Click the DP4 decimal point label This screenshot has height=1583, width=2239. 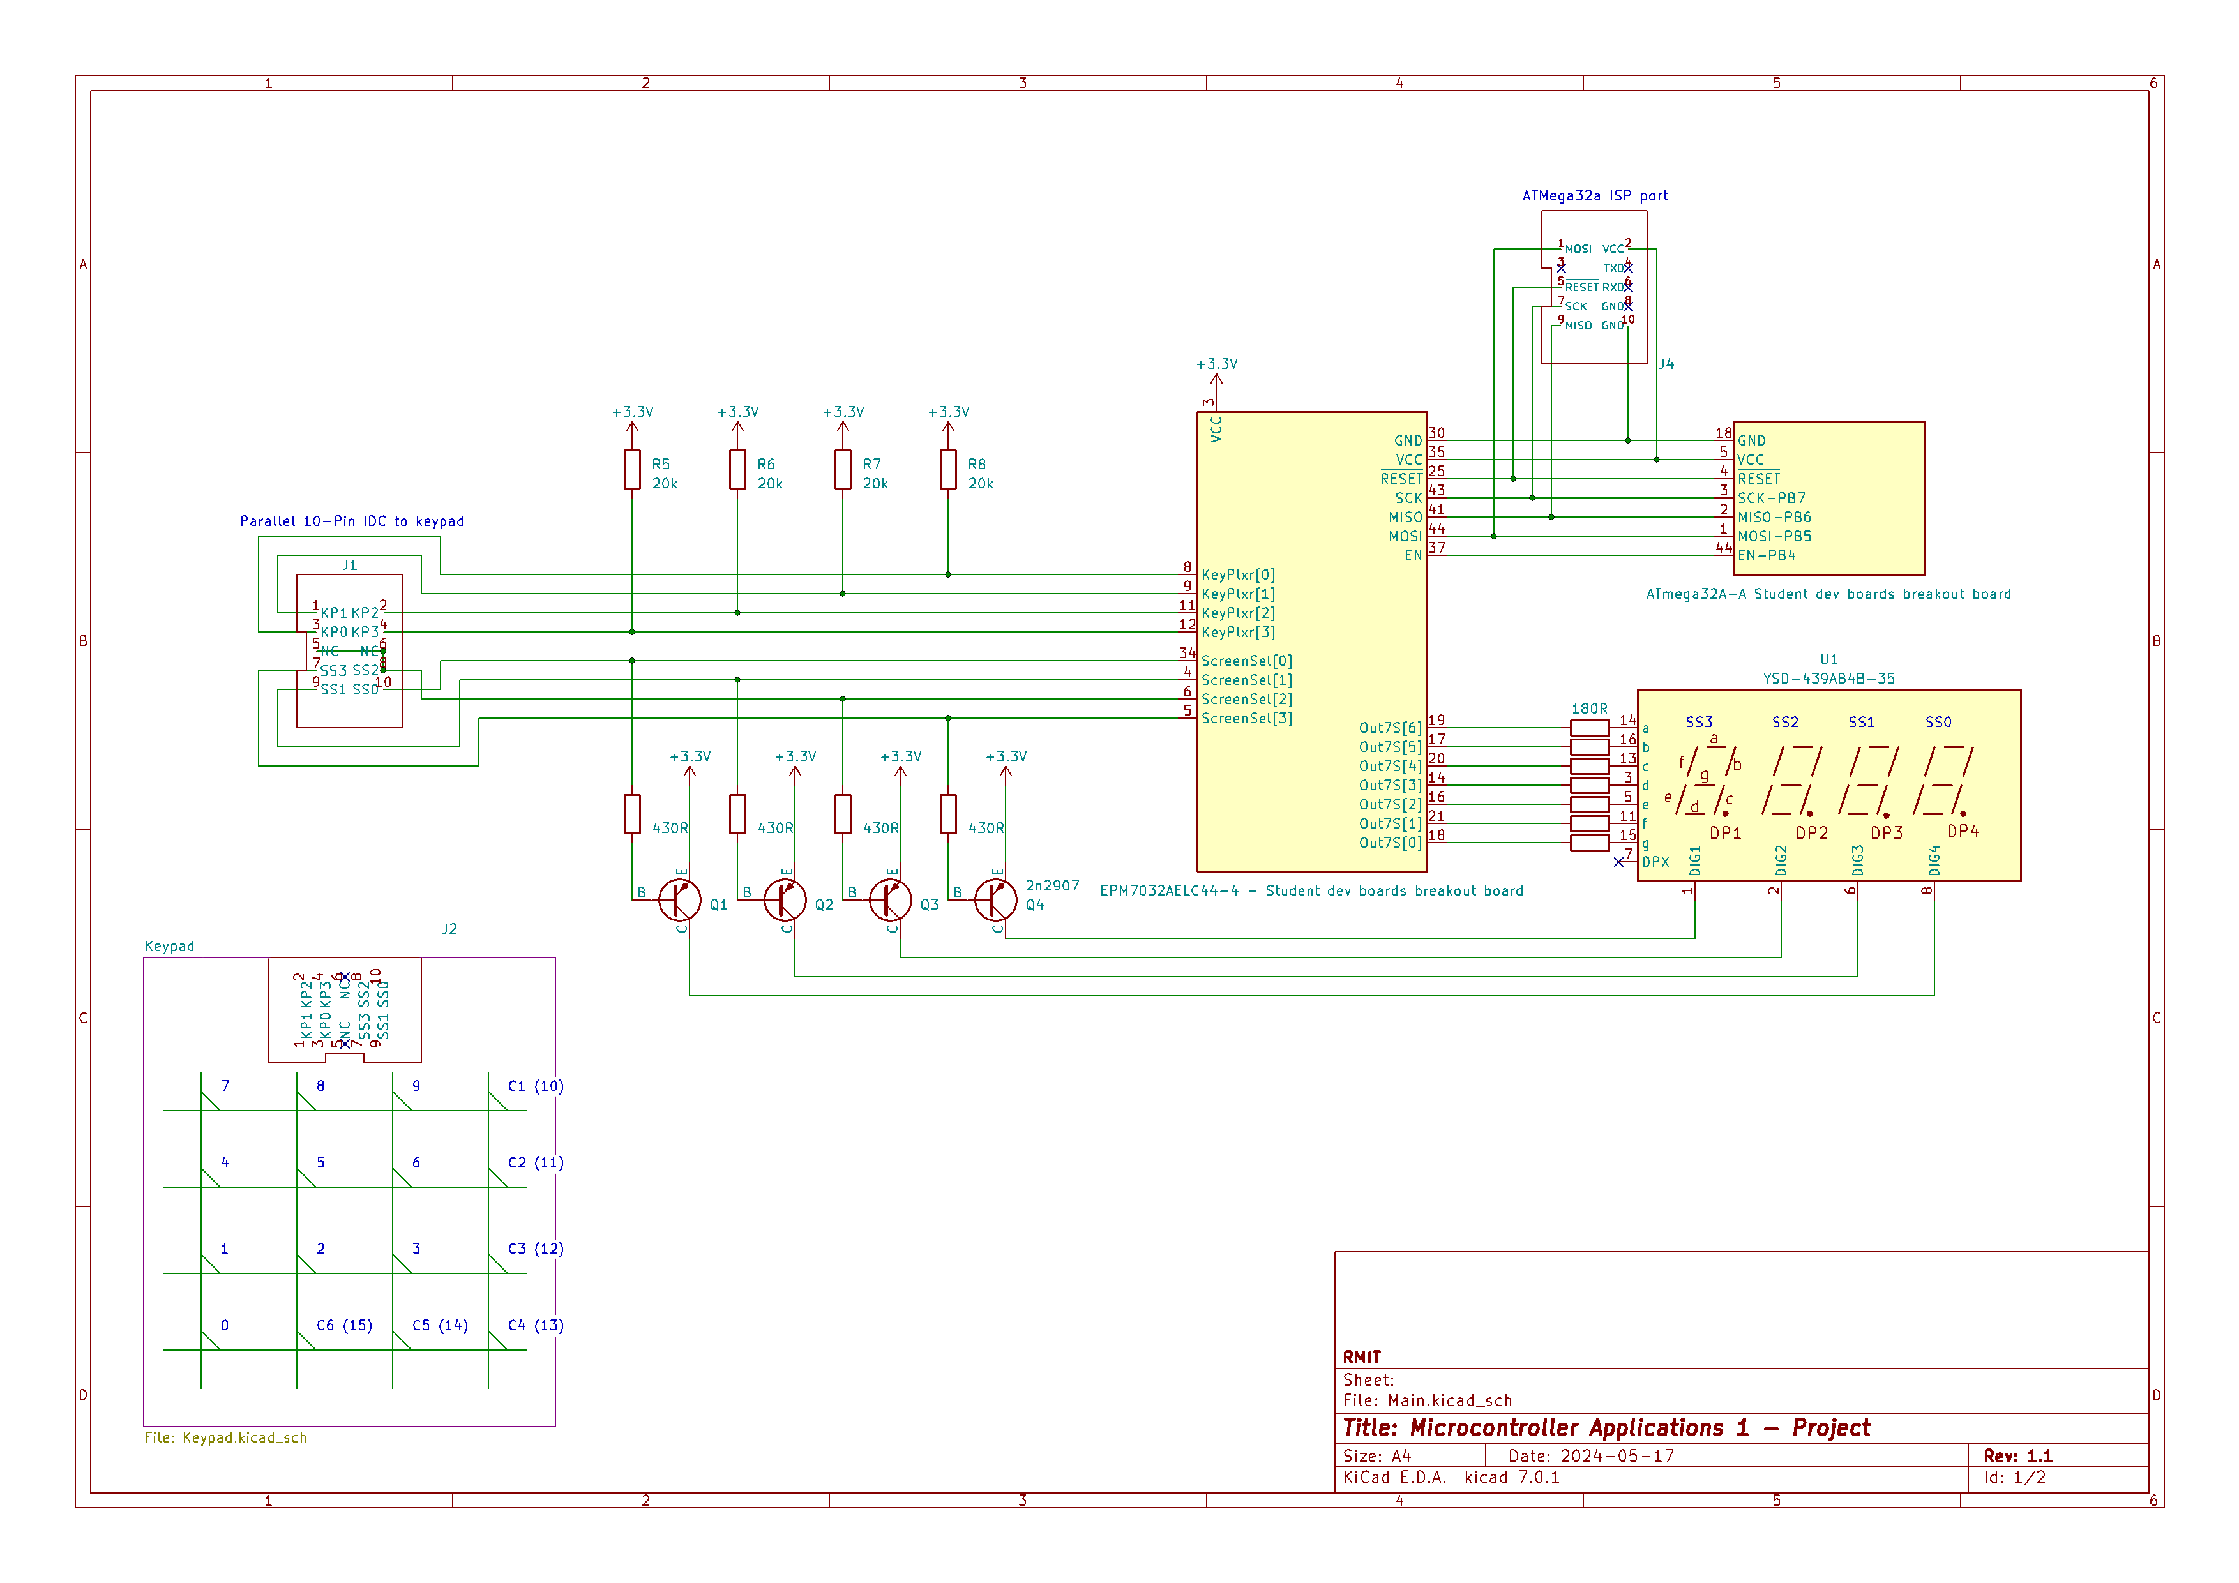coord(1963,832)
